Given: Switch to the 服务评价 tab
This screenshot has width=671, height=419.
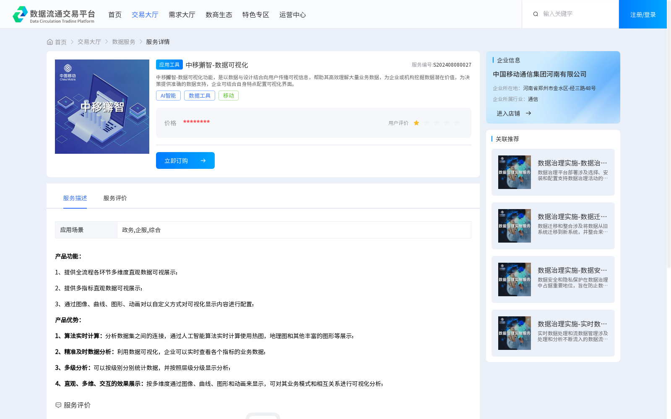Looking at the screenshot, I should (x=115, y=198).
